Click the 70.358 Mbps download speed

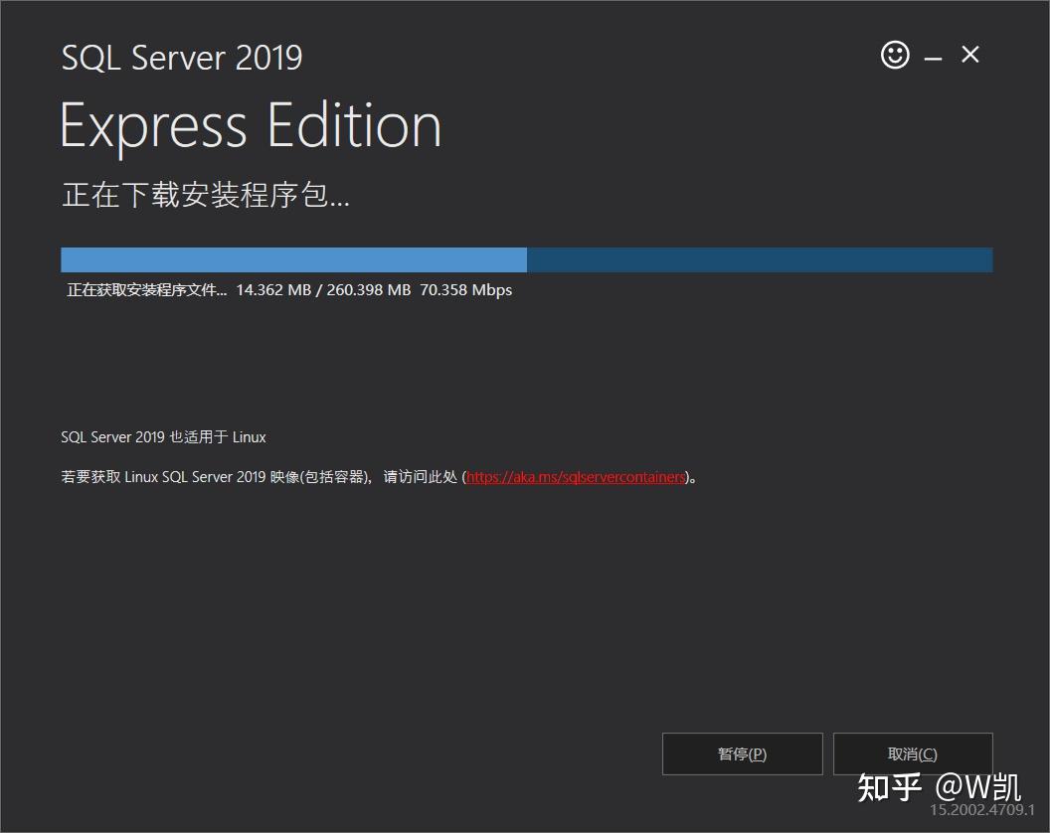coord(465,290)
